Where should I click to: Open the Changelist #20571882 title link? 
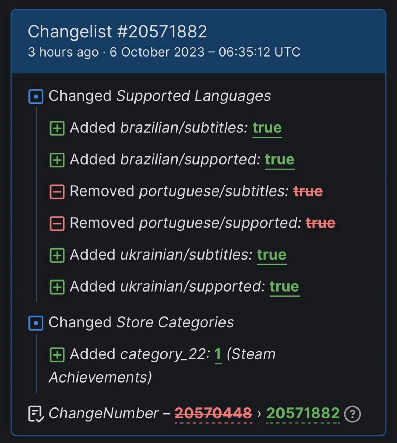pos(117,32)
